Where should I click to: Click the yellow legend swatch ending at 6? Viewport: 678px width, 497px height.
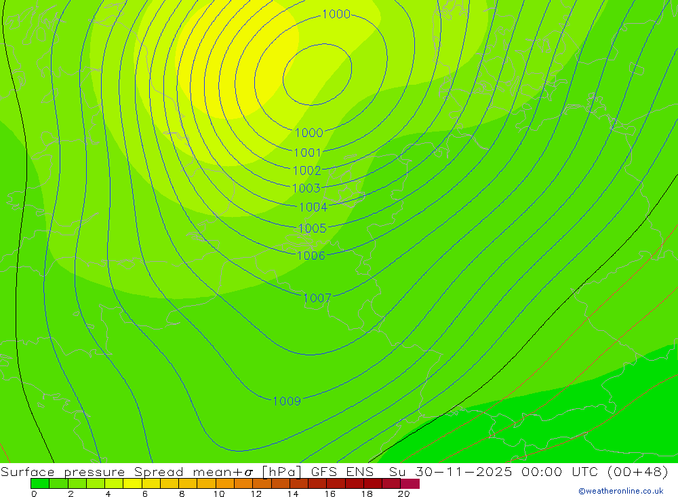click(x=133, y=483)
